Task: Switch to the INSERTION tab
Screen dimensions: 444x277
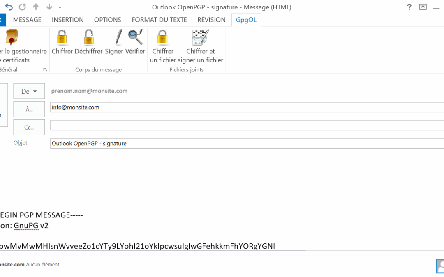Action: click(68, 20)
